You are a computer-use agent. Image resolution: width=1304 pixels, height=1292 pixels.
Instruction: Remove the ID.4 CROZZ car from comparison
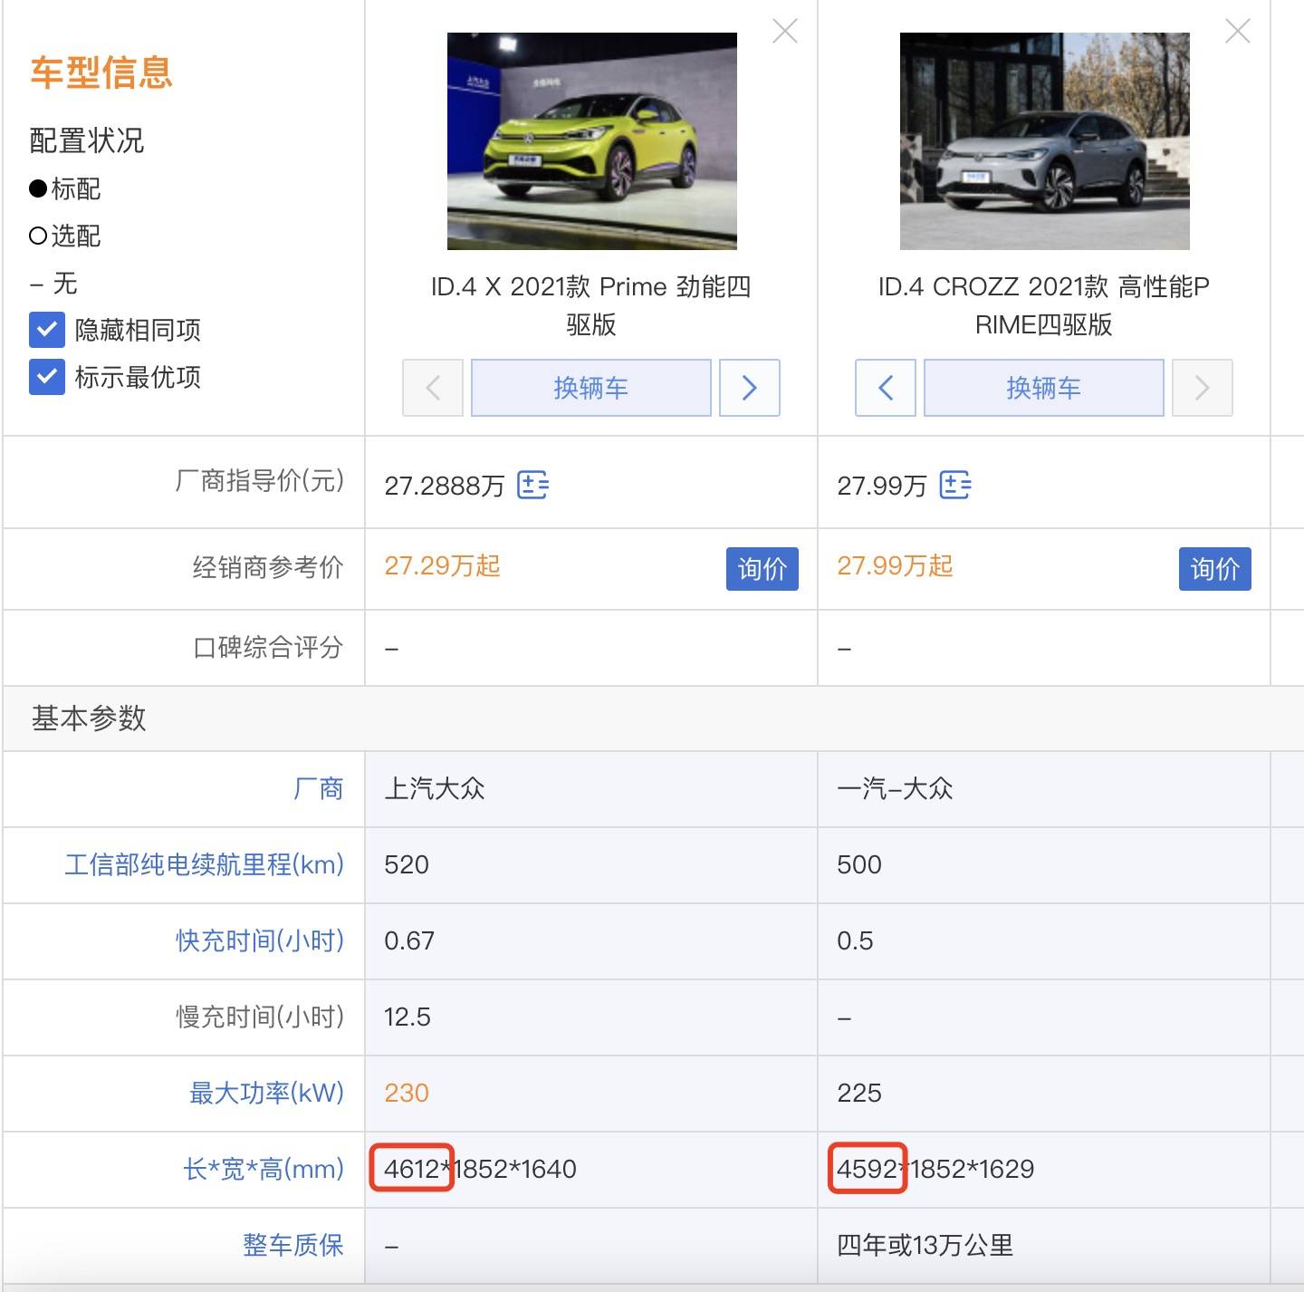click(x=1238, y=32)
